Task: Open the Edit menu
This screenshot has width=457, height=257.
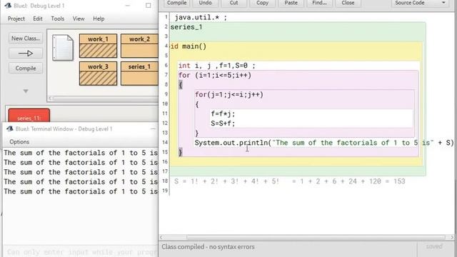Action: click(x=38, y=19)
